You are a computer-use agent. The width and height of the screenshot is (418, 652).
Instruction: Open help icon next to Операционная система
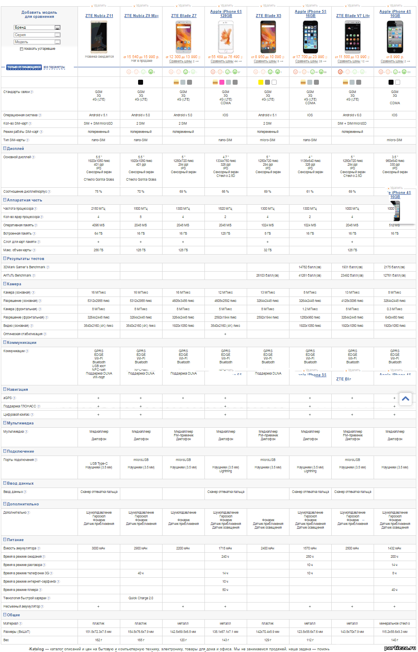pos(40,115)
